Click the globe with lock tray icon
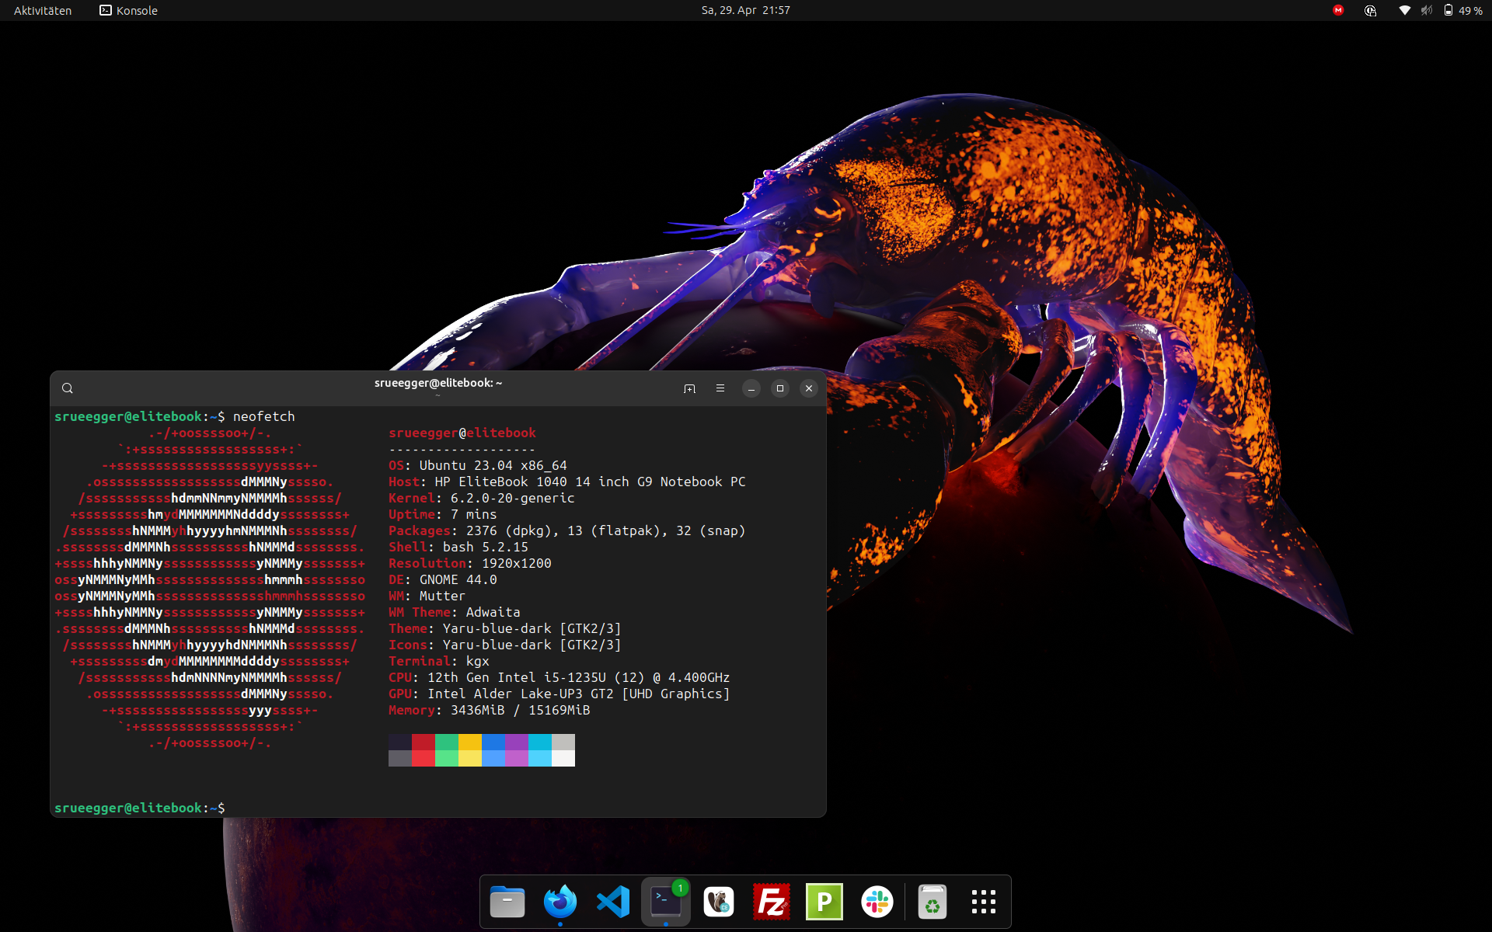 tap(1371, 10)
